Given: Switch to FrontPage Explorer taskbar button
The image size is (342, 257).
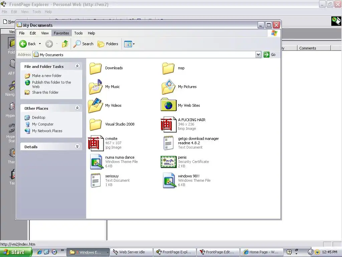Looking at the screenshot, I should 174,252.
